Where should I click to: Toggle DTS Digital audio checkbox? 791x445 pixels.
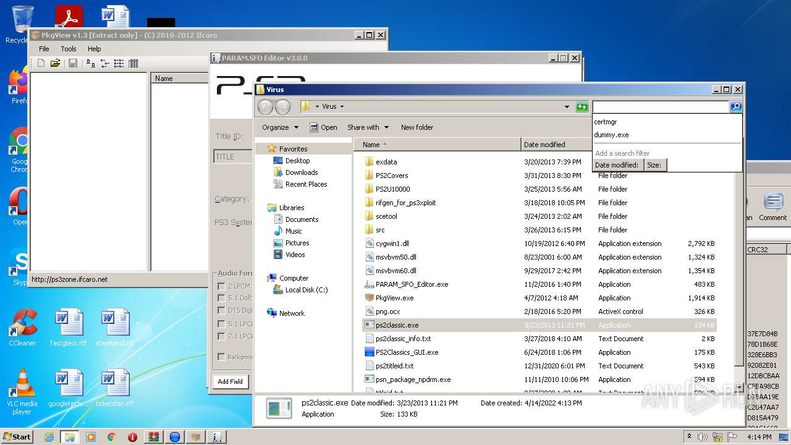(x=221, y=311)
